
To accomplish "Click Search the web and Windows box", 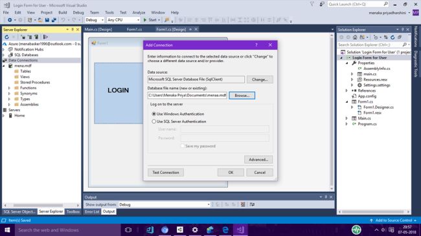I will click(x=67, y=230).
